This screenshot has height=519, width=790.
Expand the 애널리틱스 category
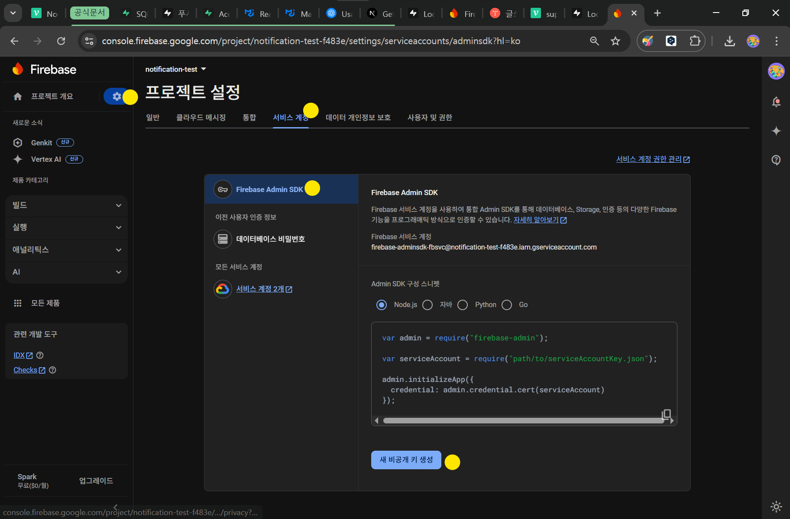[x=67, y=250]
